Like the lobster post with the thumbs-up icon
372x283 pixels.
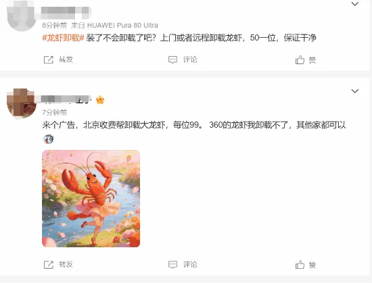click(300, 265)
